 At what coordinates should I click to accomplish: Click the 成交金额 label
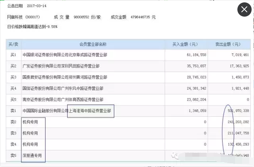pos(119,17)
